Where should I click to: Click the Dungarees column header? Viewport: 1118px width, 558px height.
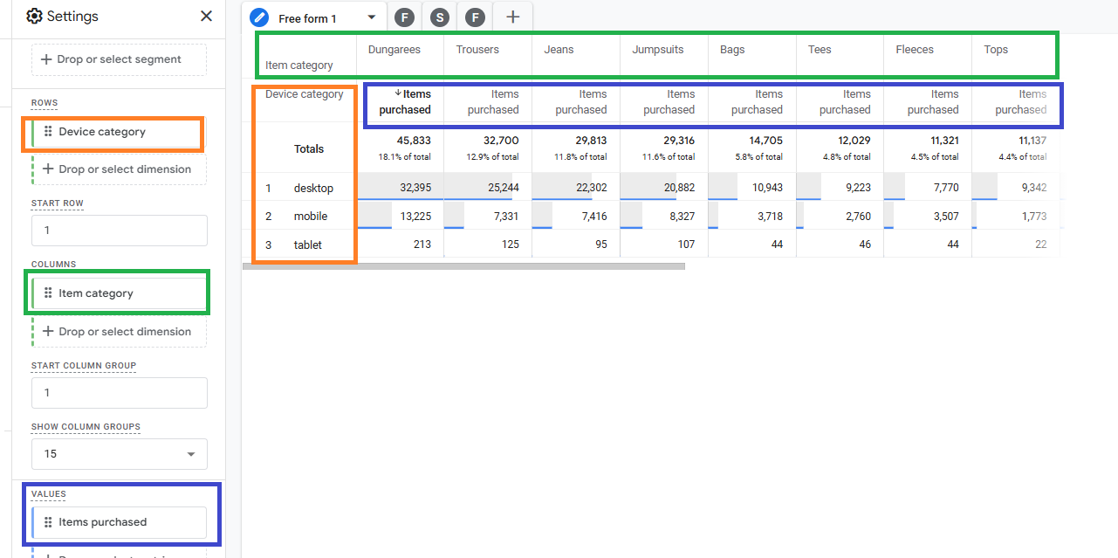point(394,50)
